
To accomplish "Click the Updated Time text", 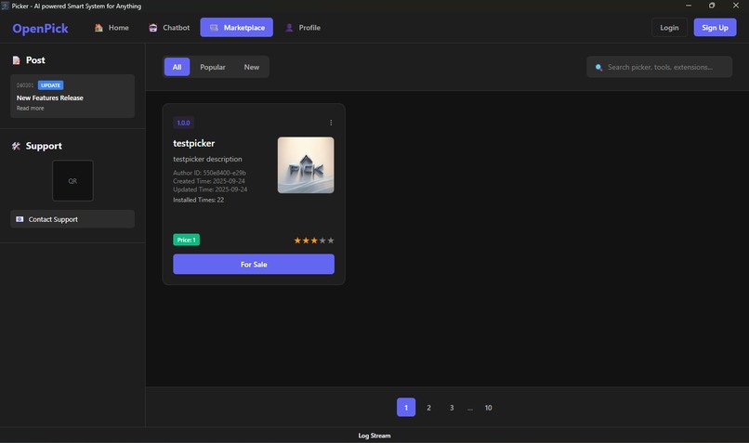I will click(210, 189).
